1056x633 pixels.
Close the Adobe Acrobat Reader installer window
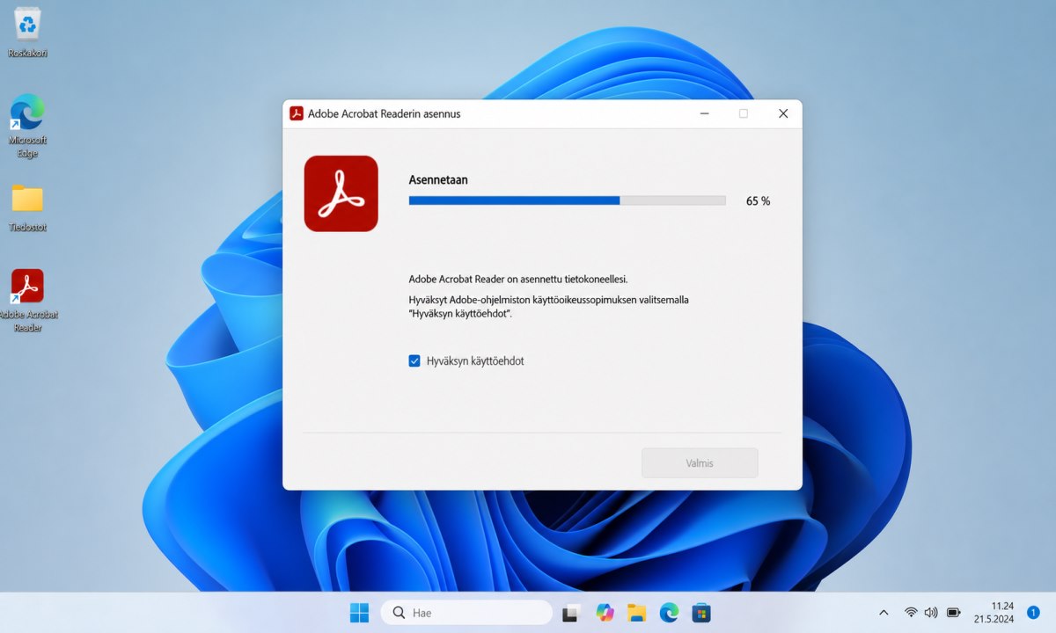point(783,113)
